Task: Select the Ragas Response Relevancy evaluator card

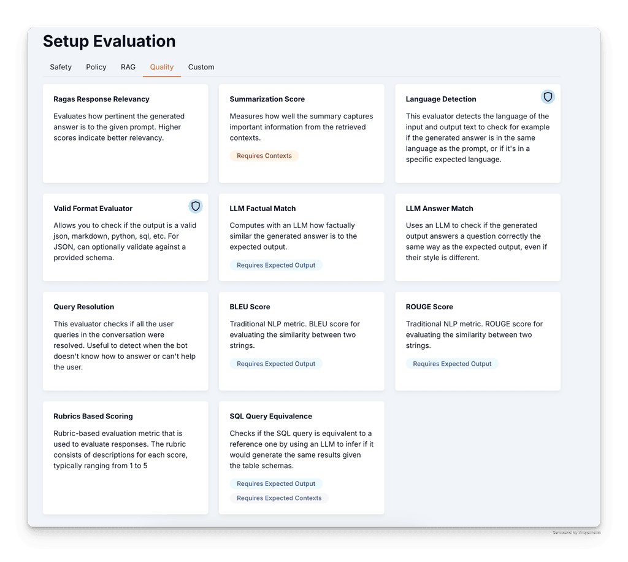Action: point(125,133)
